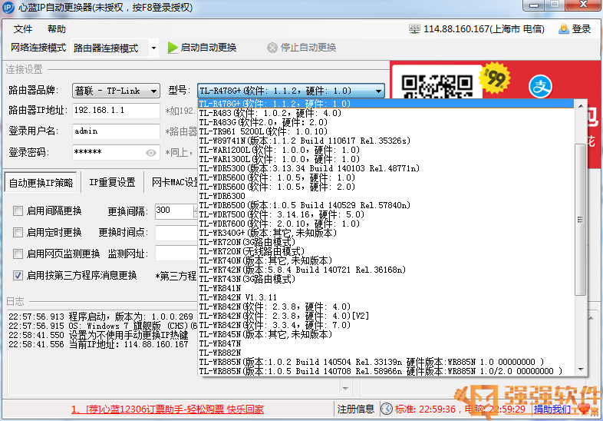Click the login password field
Viewport: 603px width, 421px height.
(x=116, y=153)
